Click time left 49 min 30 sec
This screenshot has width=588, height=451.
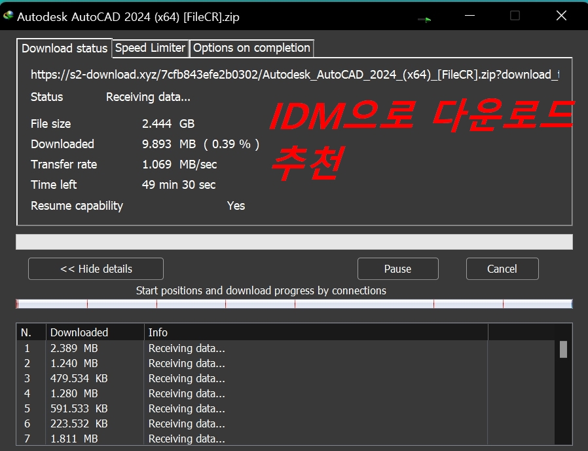click(x=179, y=184)
